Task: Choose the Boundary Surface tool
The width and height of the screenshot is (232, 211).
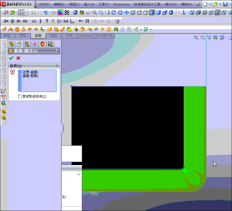Action: pyautogui.click(x=30, y=29)
